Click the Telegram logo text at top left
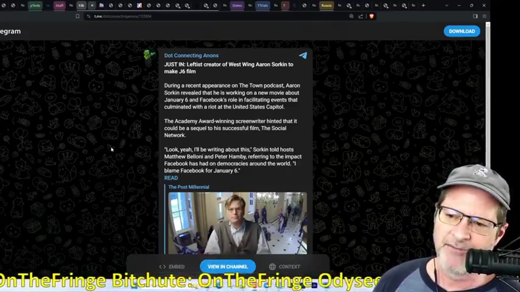This screenshot has height=292, width=520. (10, 31)
